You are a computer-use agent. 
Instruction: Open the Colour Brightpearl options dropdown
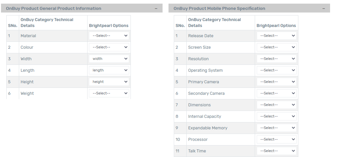coord(109,47)
